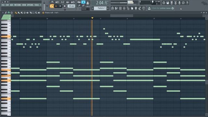Click the master pitch knob
The height and width of the screenshot is (117, 208).
point(47,6)
